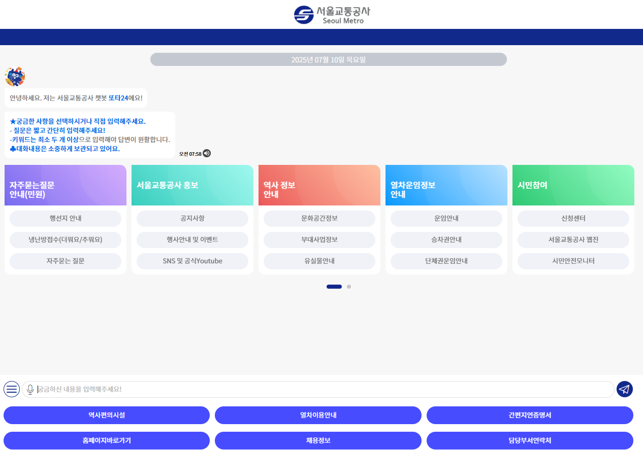The height and width of the screenshot is (450, 643).
Task: Open 홈페이지바로가기 quick menu
Action: (107, 440)
